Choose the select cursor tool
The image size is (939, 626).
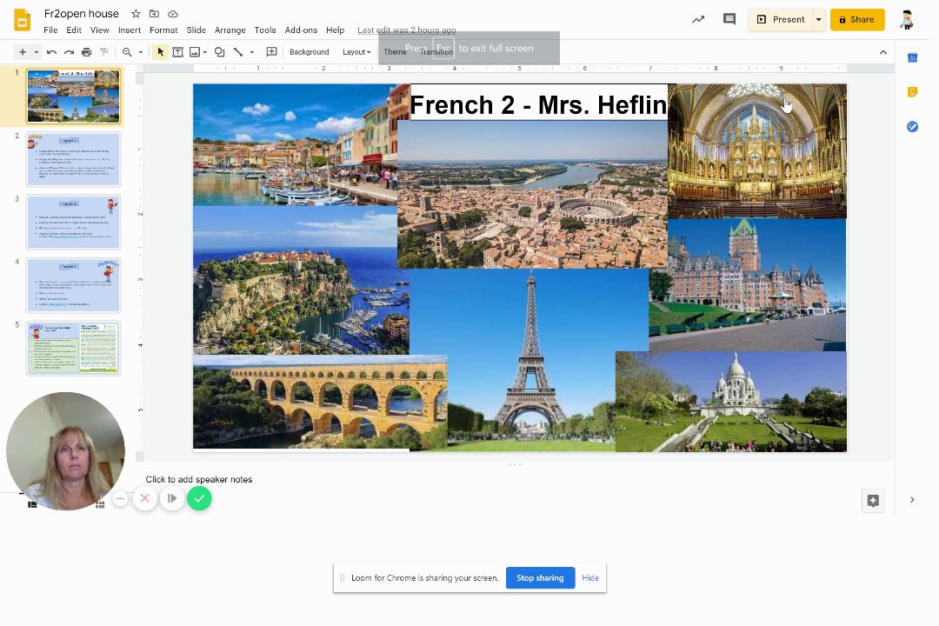pyautogui.click(x=160, y=52)
